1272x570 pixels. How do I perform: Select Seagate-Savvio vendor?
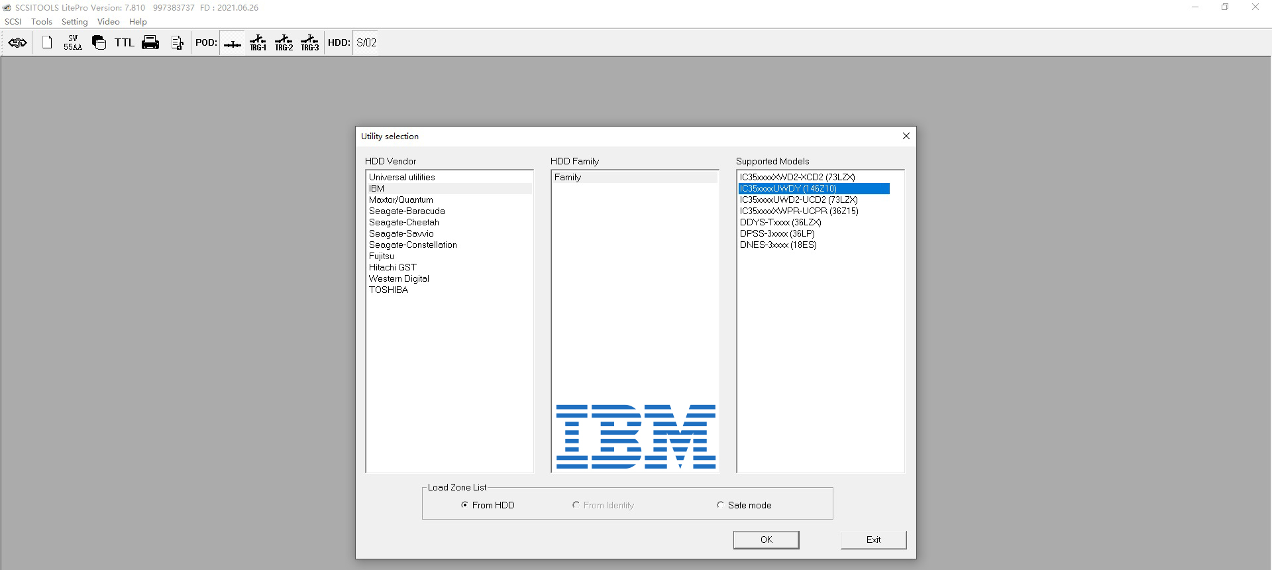tap(449, 233)
